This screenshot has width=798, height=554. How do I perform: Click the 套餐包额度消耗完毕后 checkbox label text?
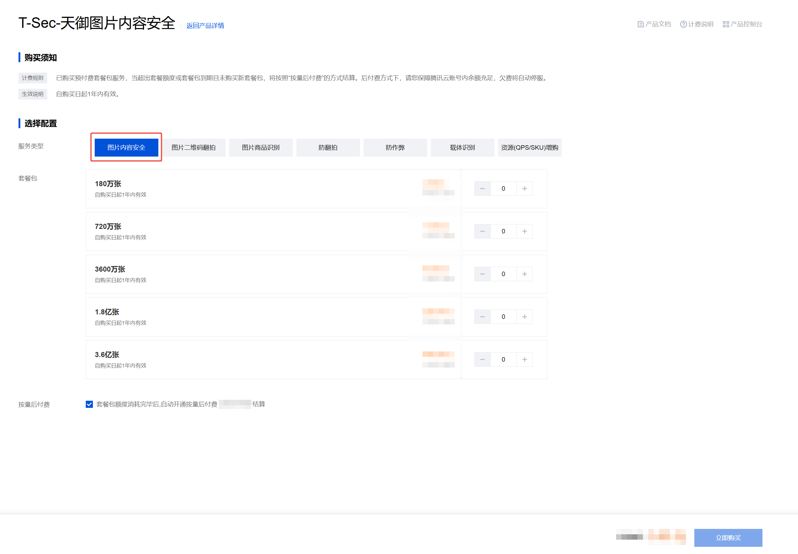pyautogui.click(x=157, y=404)
